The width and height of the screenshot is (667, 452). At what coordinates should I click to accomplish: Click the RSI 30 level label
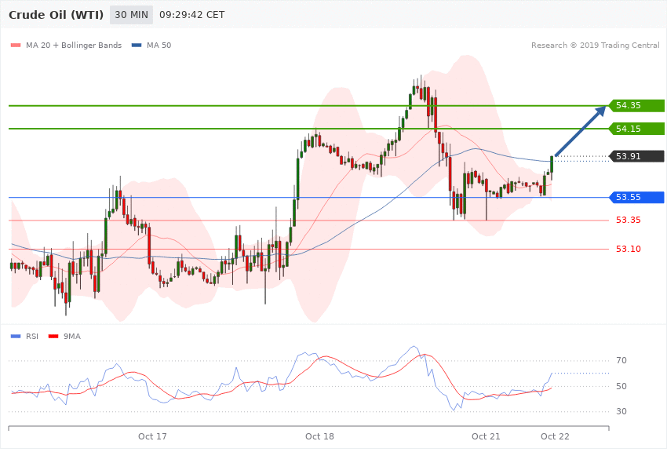(621, 412)
